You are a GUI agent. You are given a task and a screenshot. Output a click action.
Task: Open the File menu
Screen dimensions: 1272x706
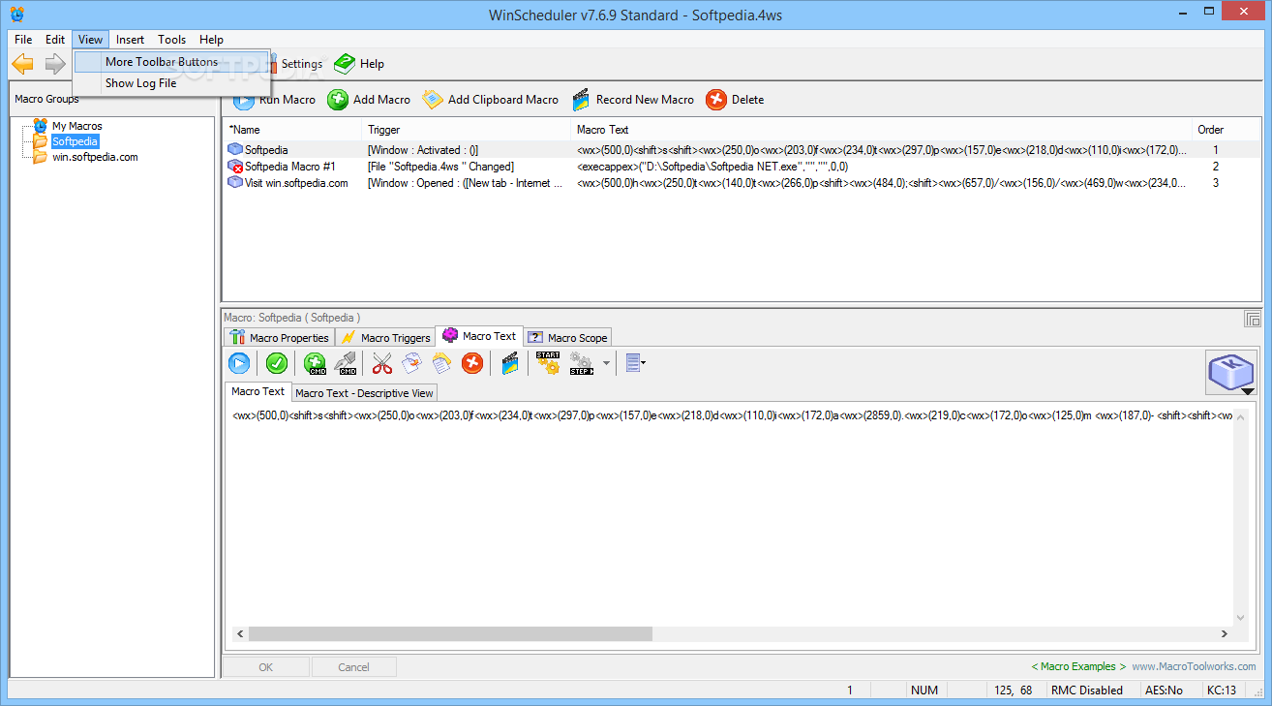(23, 40)
